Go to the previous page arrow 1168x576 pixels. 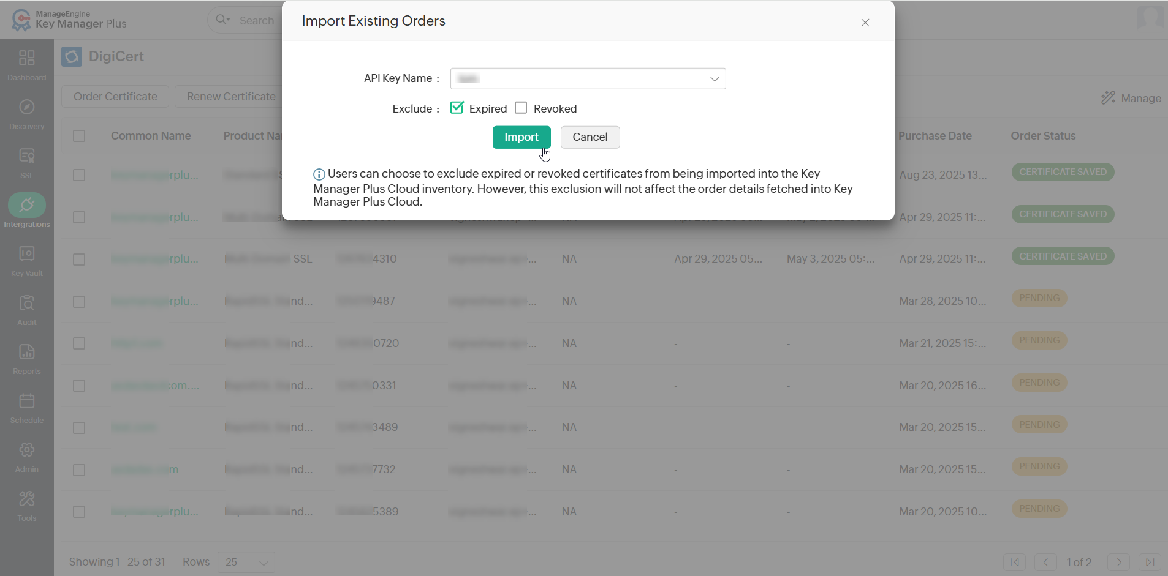1046,562
